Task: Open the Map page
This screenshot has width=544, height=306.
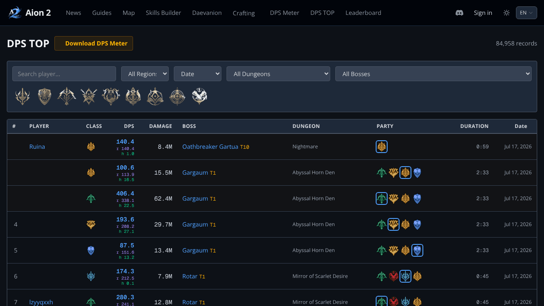Action: (129, 13)
